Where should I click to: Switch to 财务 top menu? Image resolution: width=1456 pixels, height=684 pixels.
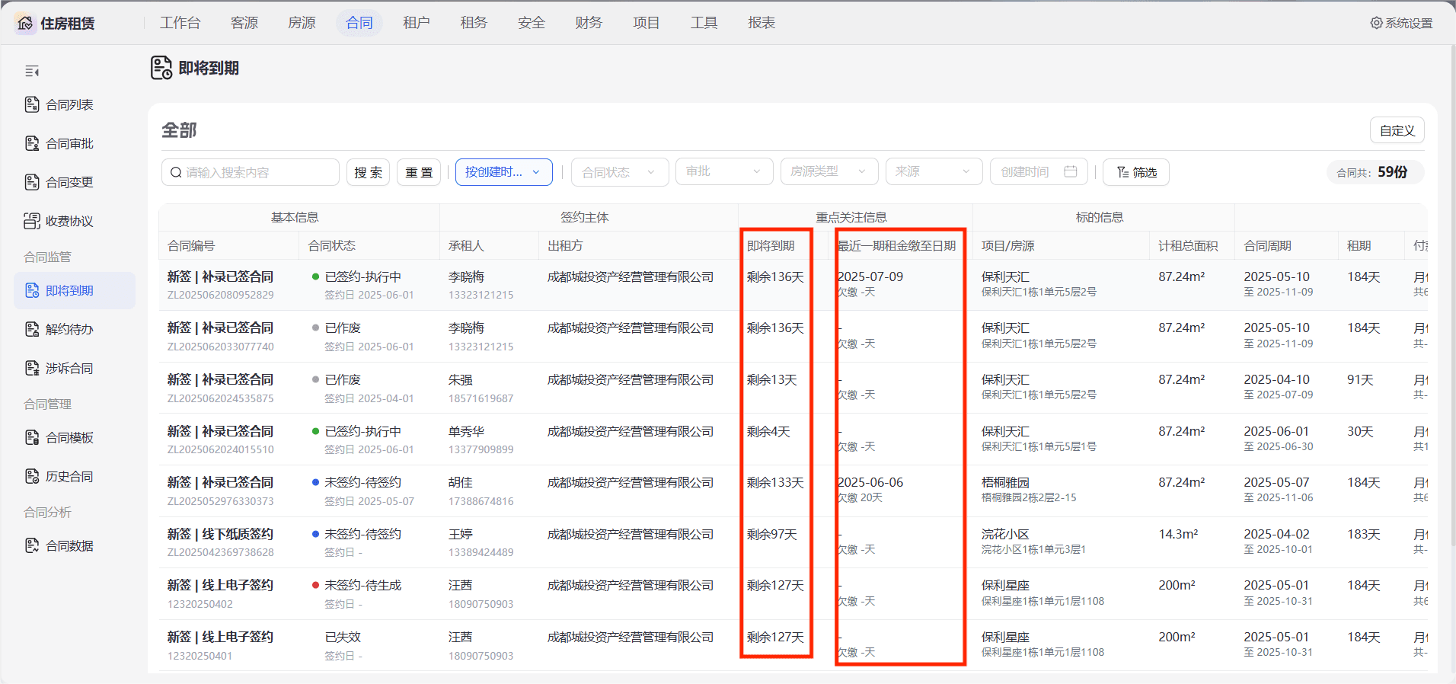[x=589, y=23]
